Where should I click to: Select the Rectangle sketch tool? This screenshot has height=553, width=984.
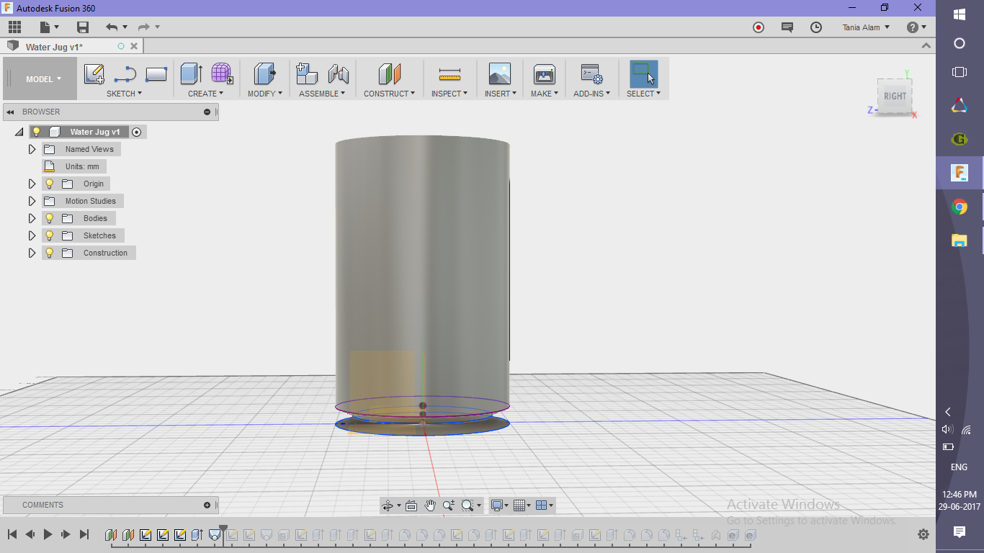point(156,74)
